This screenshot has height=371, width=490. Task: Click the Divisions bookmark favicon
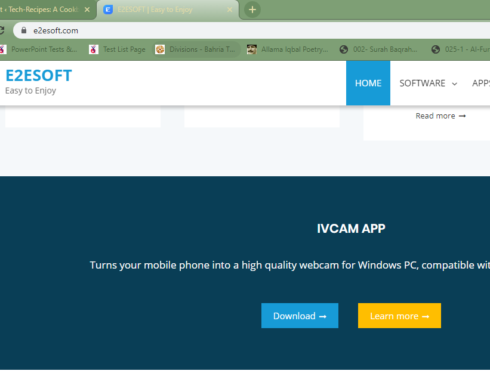[160, 49]
